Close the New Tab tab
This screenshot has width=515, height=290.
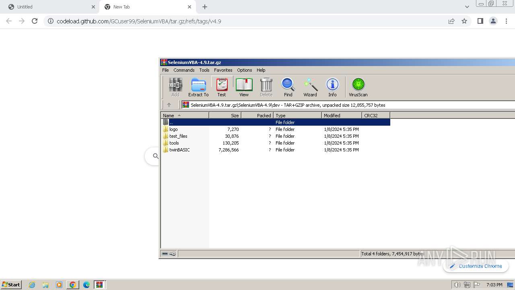[x=190, y=7]
